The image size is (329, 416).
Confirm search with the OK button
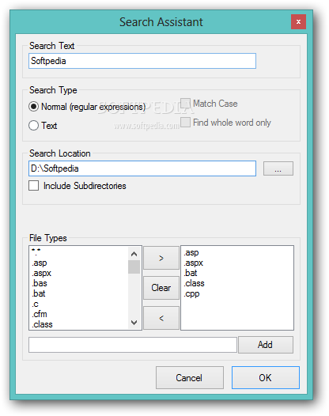pos(266,377)
